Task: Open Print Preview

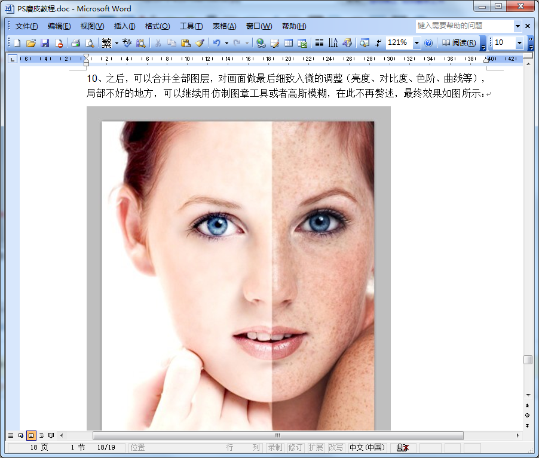Action: click(x=90, y=43)
